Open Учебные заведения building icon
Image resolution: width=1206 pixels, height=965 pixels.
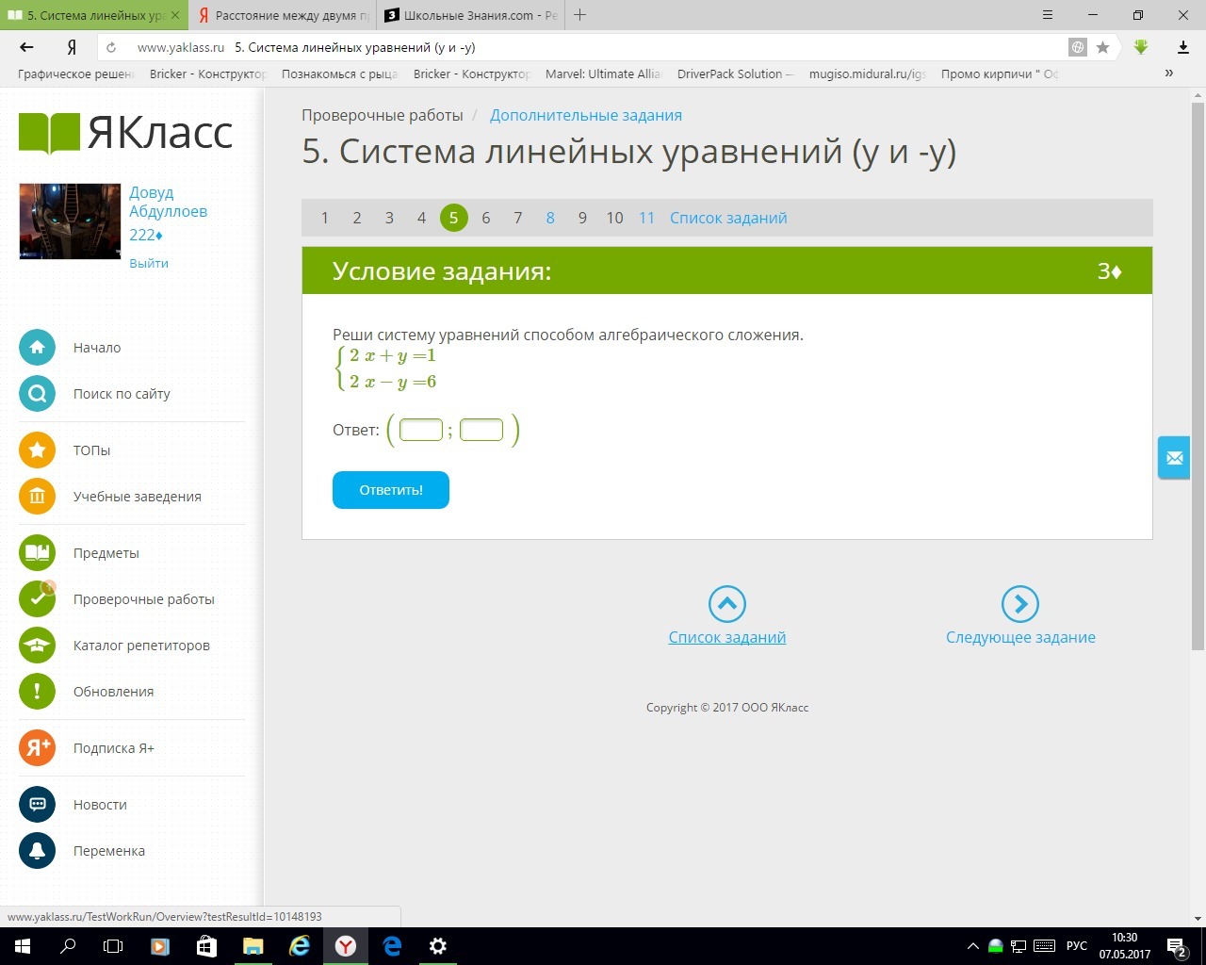point(37,497)
